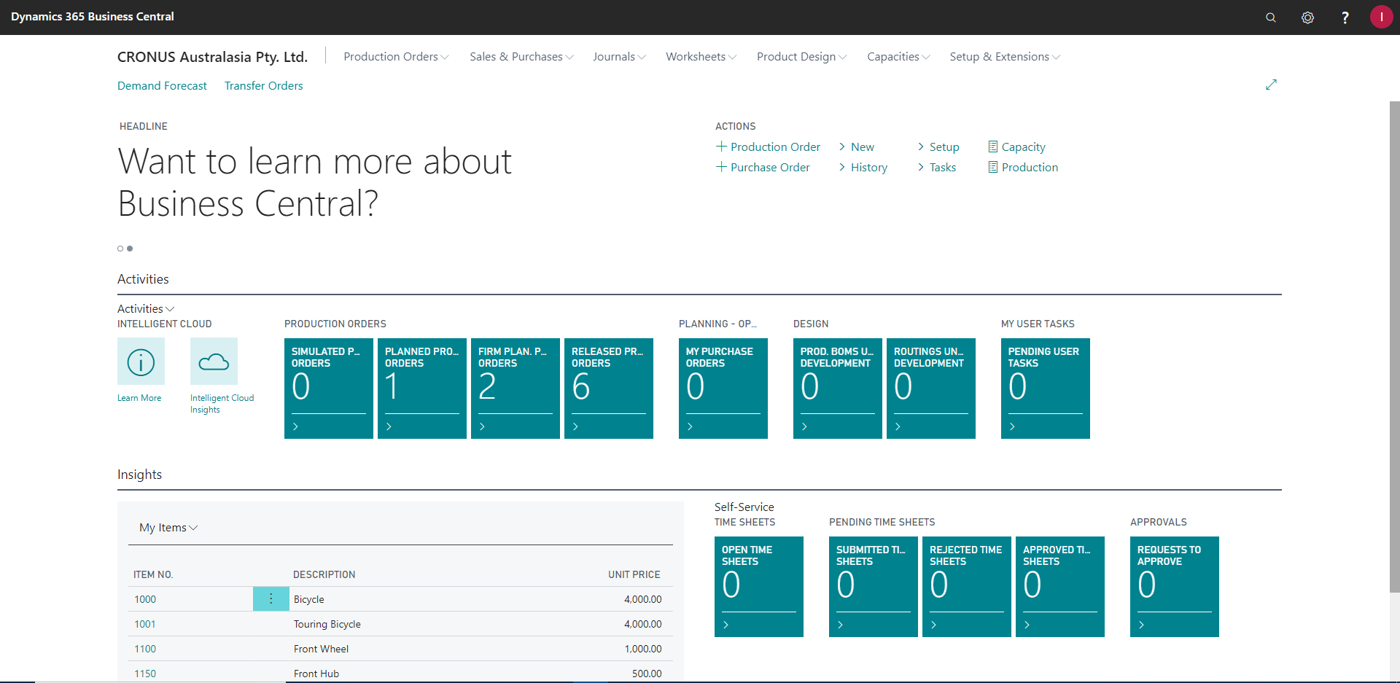Viewport: 1400px width, 683px height.
Task: Open the Transfer Orders link
Action: [x=263, y=85]
